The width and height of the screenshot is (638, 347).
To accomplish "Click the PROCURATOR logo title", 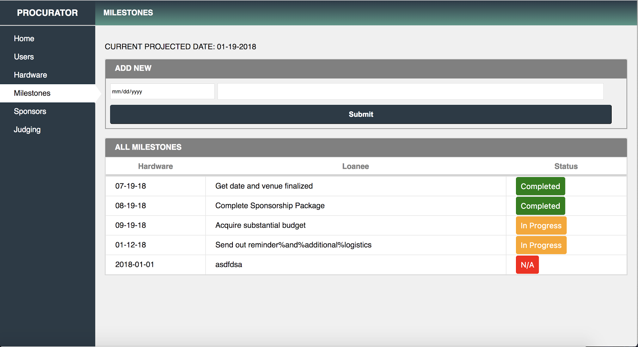I will click(47, 13).
